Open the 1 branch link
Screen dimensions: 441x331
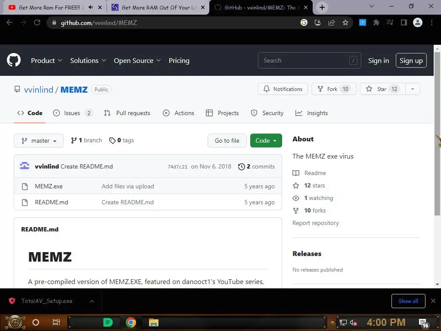[x=86, y=140]
